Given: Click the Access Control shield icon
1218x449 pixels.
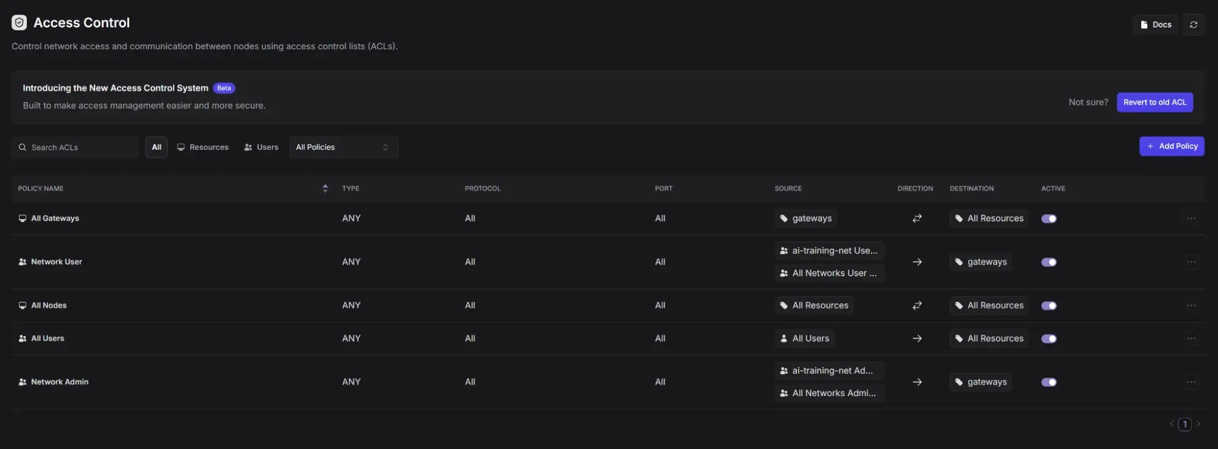Looking at the screenshot, I should click(19, 23).
